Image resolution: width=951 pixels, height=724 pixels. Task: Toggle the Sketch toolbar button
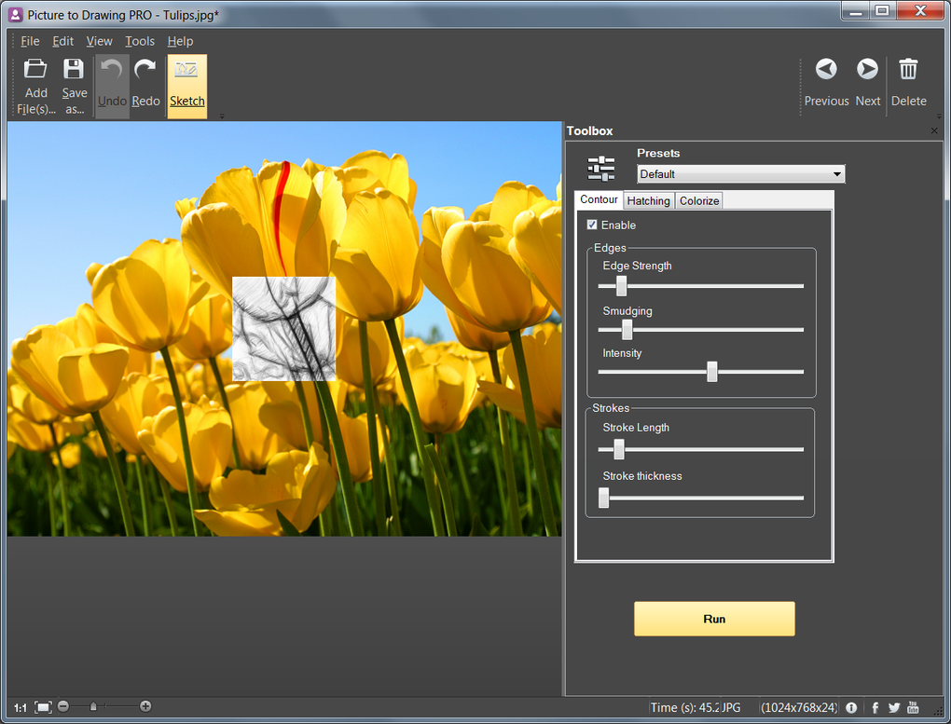pos(186,86)
